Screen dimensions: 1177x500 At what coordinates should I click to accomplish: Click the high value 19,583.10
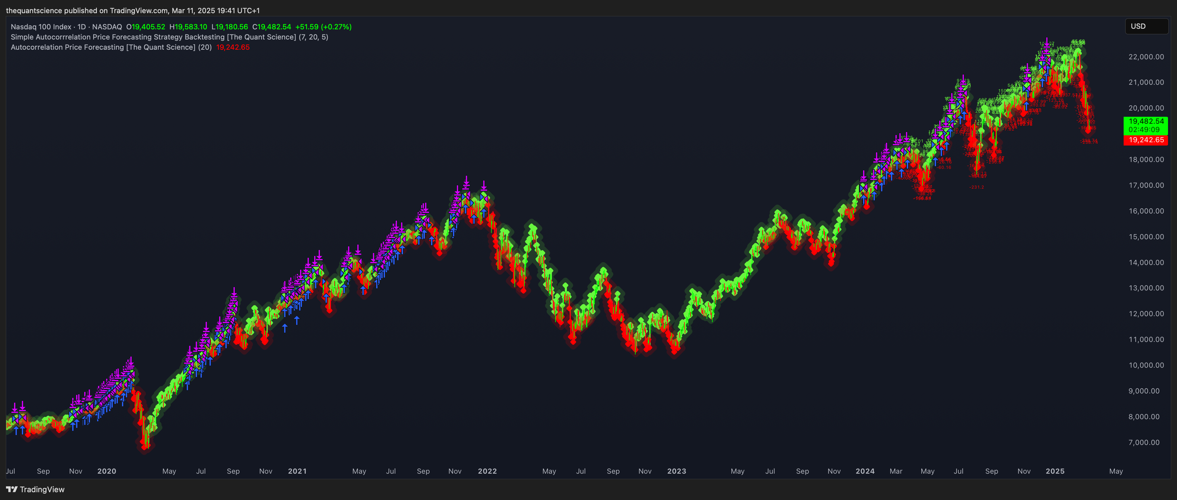click(x=191, y=27)
